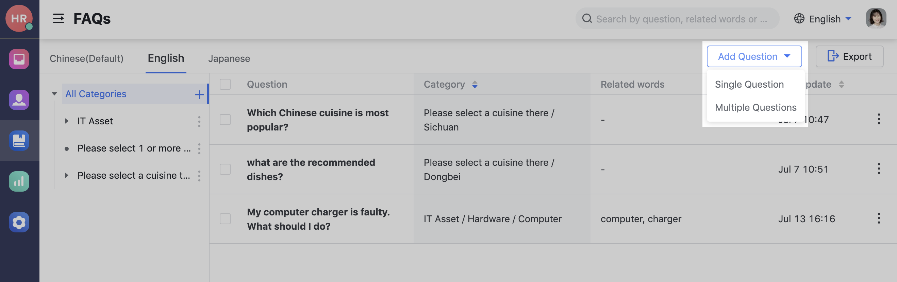Screen dimensions: 897x282
Task: Select the contacts icon in the sidebar
Action: [x=19, y=100]
